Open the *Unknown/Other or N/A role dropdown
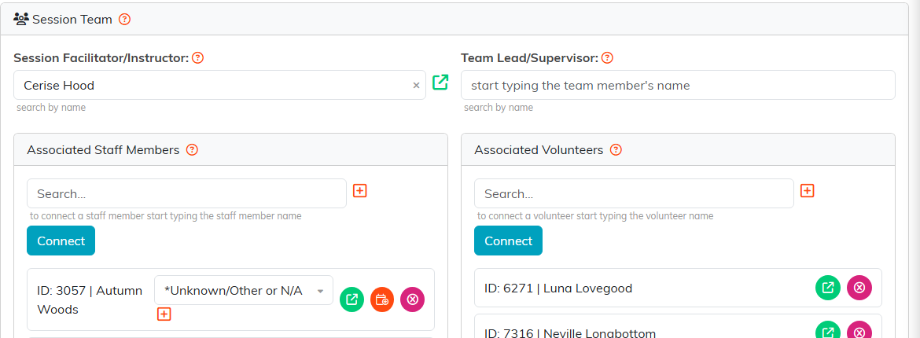The image size is (920, 338). 244,291
